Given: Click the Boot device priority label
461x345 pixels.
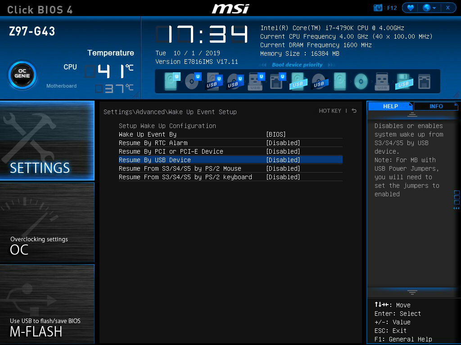Looking at the screenshot, I should [297, 65].
